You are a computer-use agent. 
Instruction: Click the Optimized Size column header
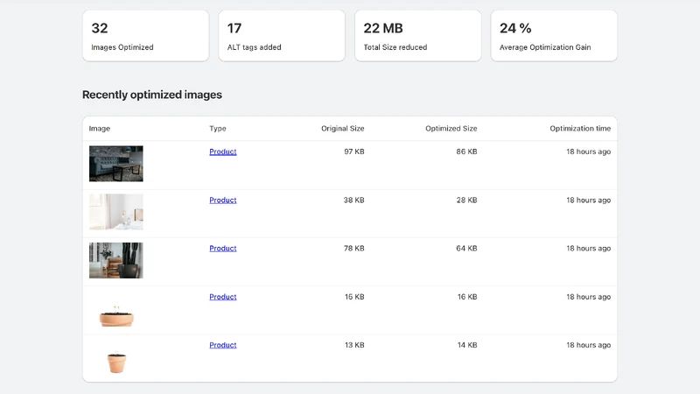[451, 129]
